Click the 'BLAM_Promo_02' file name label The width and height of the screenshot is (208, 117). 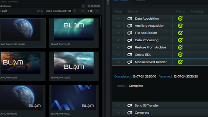[x=61, y=114]
